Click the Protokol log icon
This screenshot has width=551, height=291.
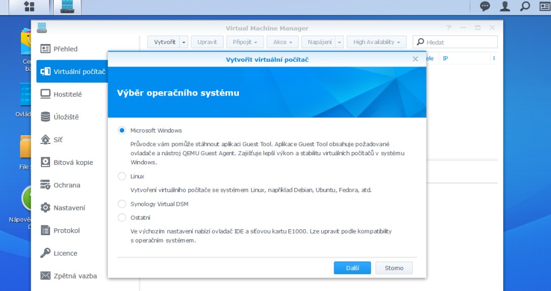click(x=45, y=230)
